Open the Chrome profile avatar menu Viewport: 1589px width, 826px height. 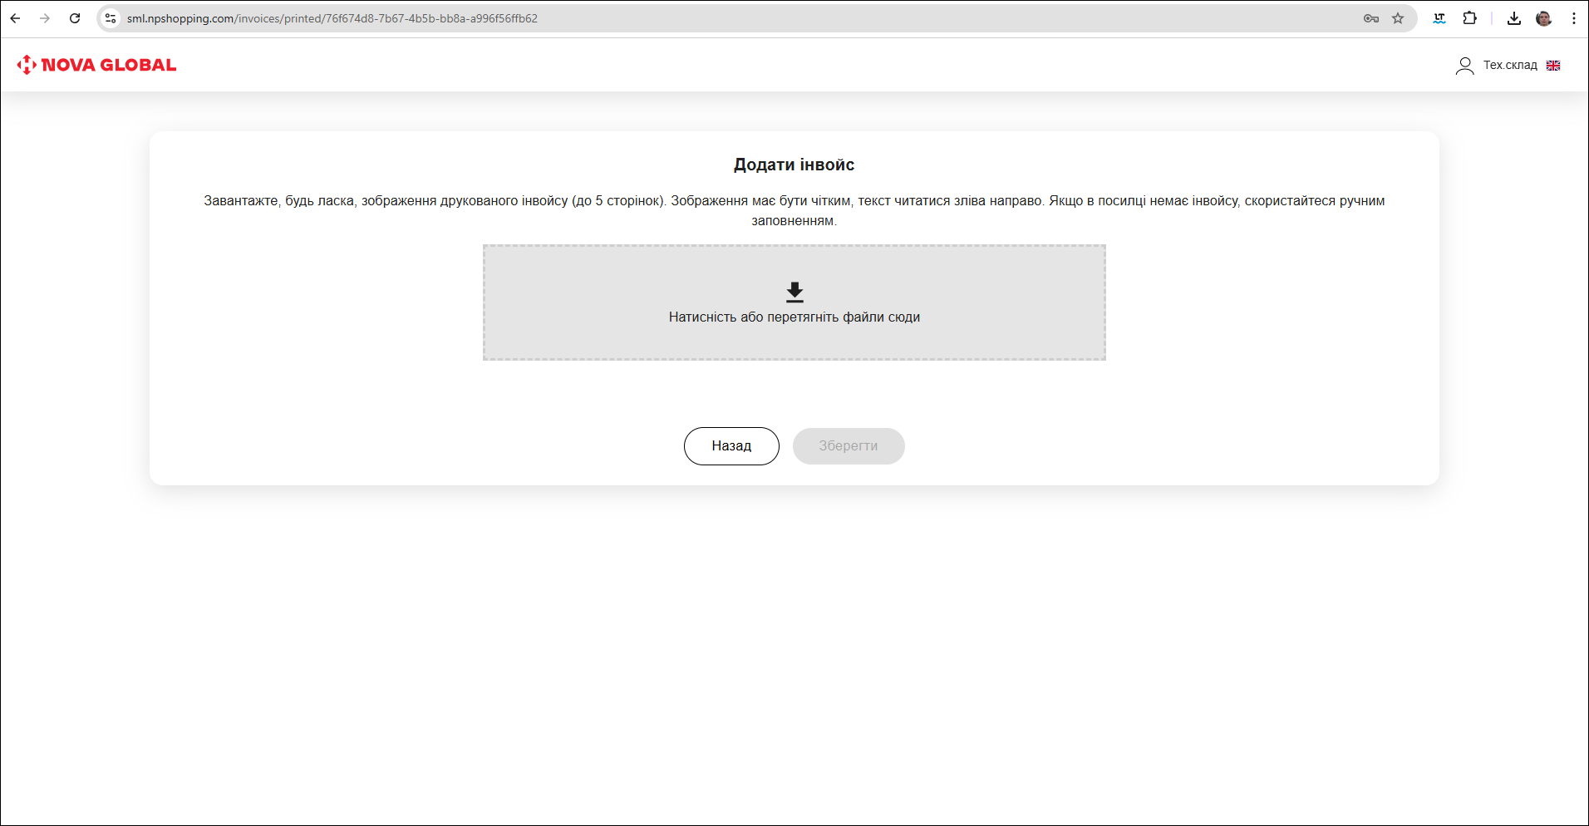coord(1543,18)
